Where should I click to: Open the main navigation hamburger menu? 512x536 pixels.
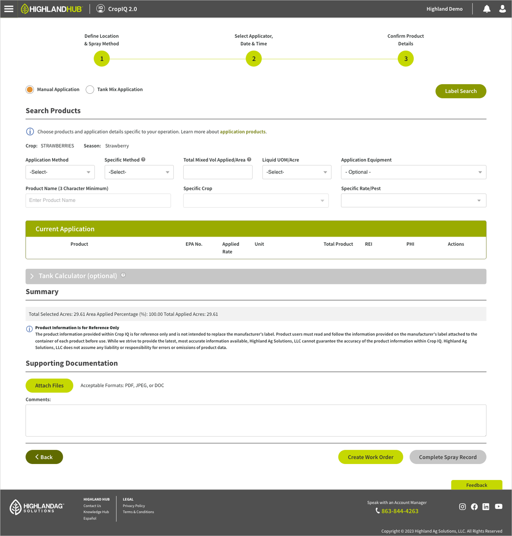coord(8,9)
